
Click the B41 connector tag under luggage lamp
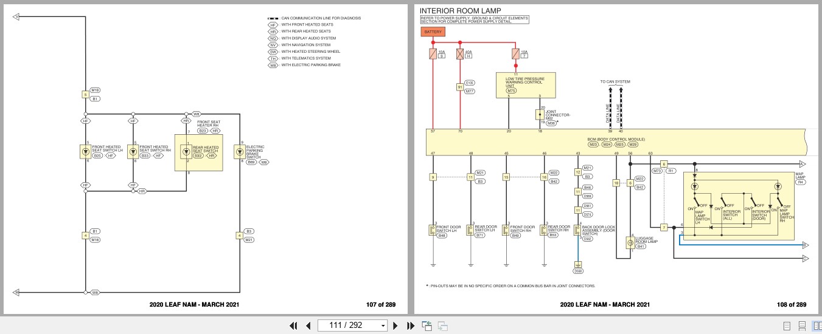click(641, 247)
